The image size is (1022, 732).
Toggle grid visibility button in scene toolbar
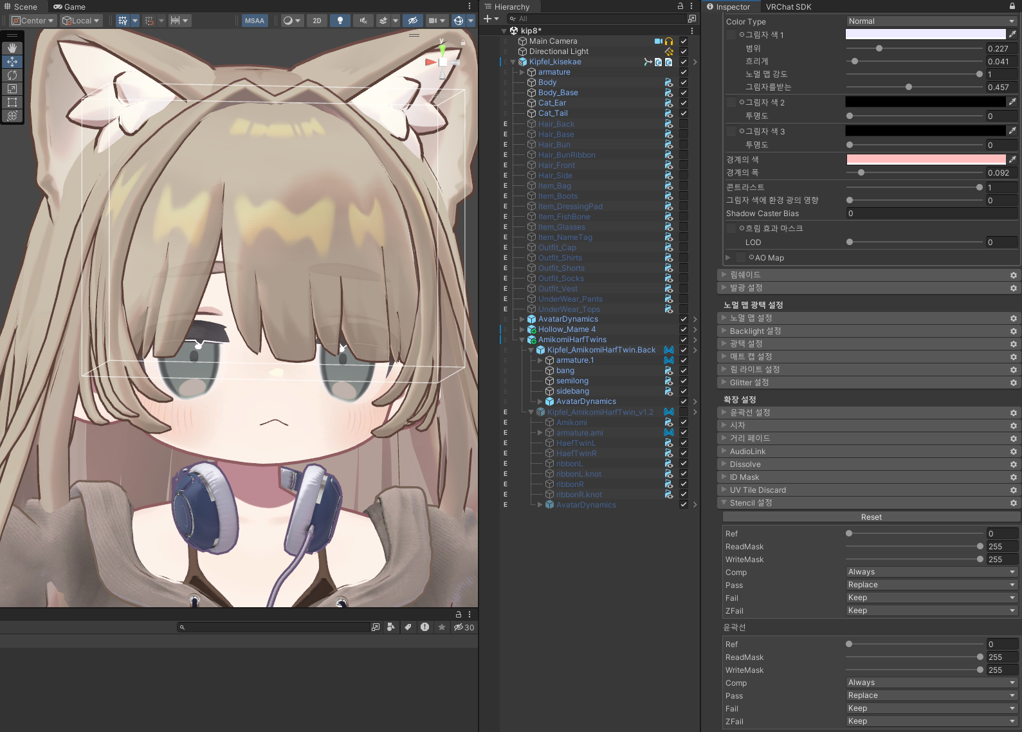[x=122, y=21]
